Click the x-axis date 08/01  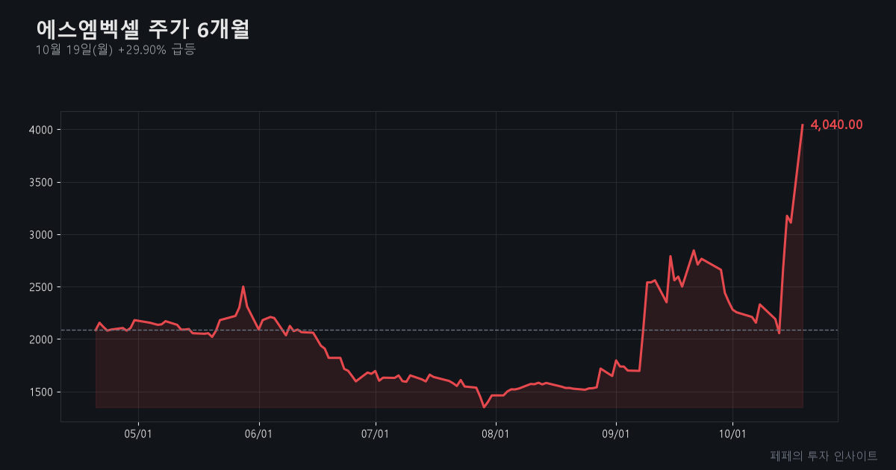point(496,434)
